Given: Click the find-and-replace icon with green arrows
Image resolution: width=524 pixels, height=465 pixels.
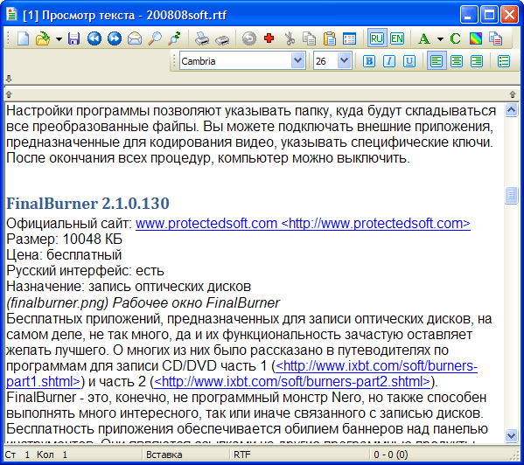Looking at the screenshot, I should click(x=174, y=38).
